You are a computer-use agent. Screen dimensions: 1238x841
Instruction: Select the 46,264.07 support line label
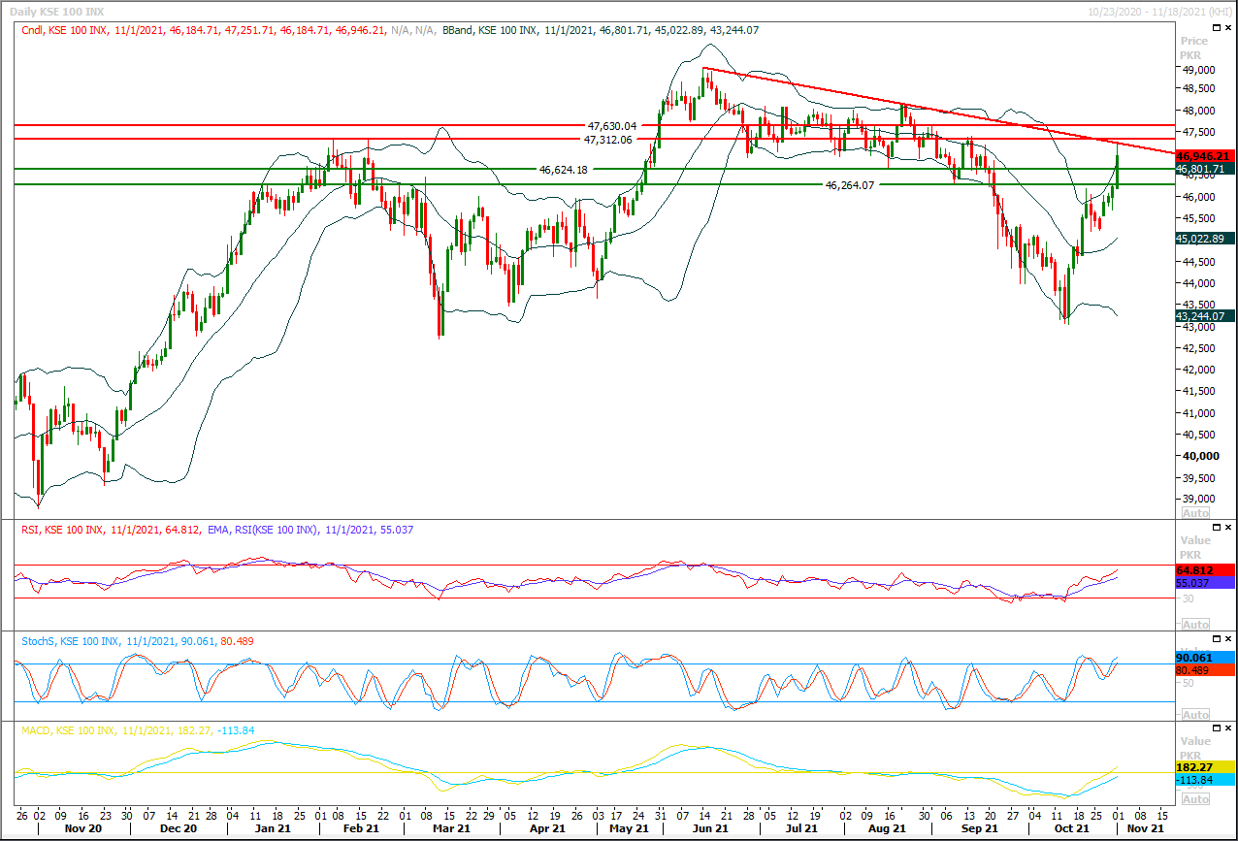pyautogui.click(x=849, y=184)
